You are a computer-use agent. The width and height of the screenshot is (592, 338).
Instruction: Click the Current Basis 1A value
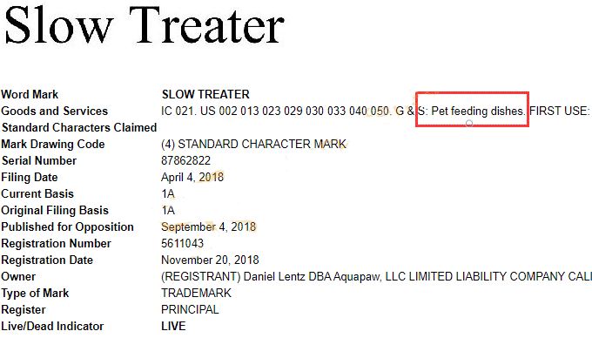point(168,193)
